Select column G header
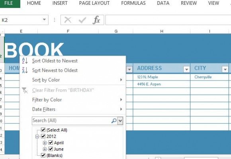This screenshot has height=159, width=231. click(116, 31)
